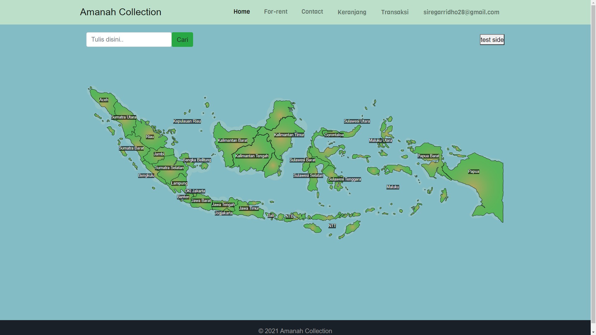Viewport: 596px width, 335px height.
Task: Go to the Contact page
Action: click(312, 12)
